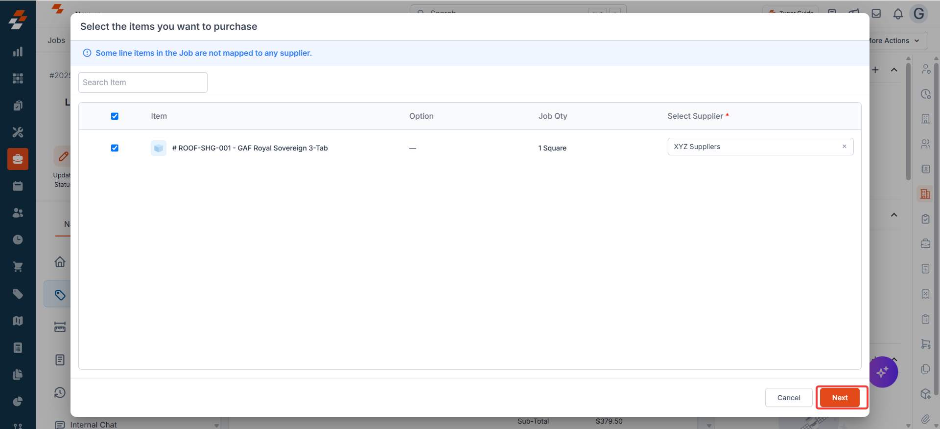
Task: Open the bar chart dashboard sidebar icon
Action: tap(18, 52)
